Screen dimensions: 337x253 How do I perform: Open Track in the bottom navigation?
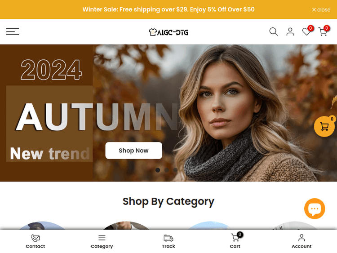point(168,241)
